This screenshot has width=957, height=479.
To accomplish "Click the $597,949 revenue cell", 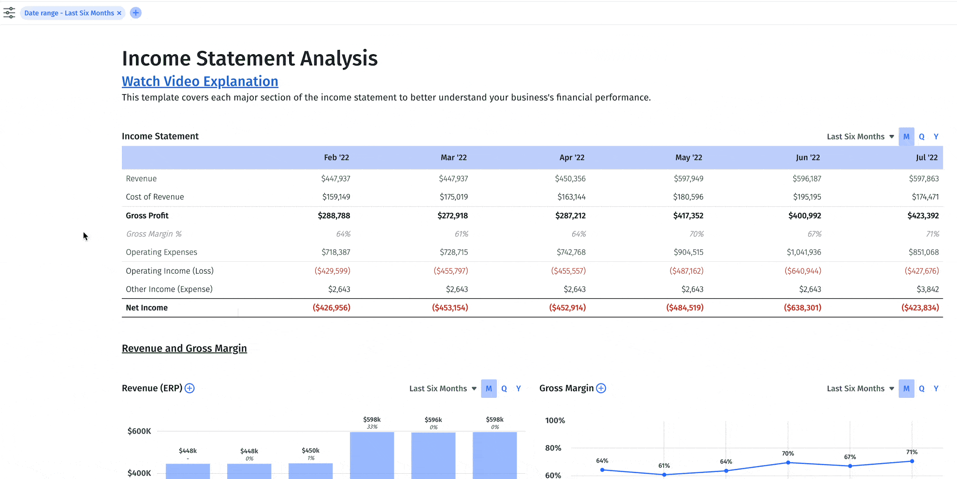I will tap(689, 179).
